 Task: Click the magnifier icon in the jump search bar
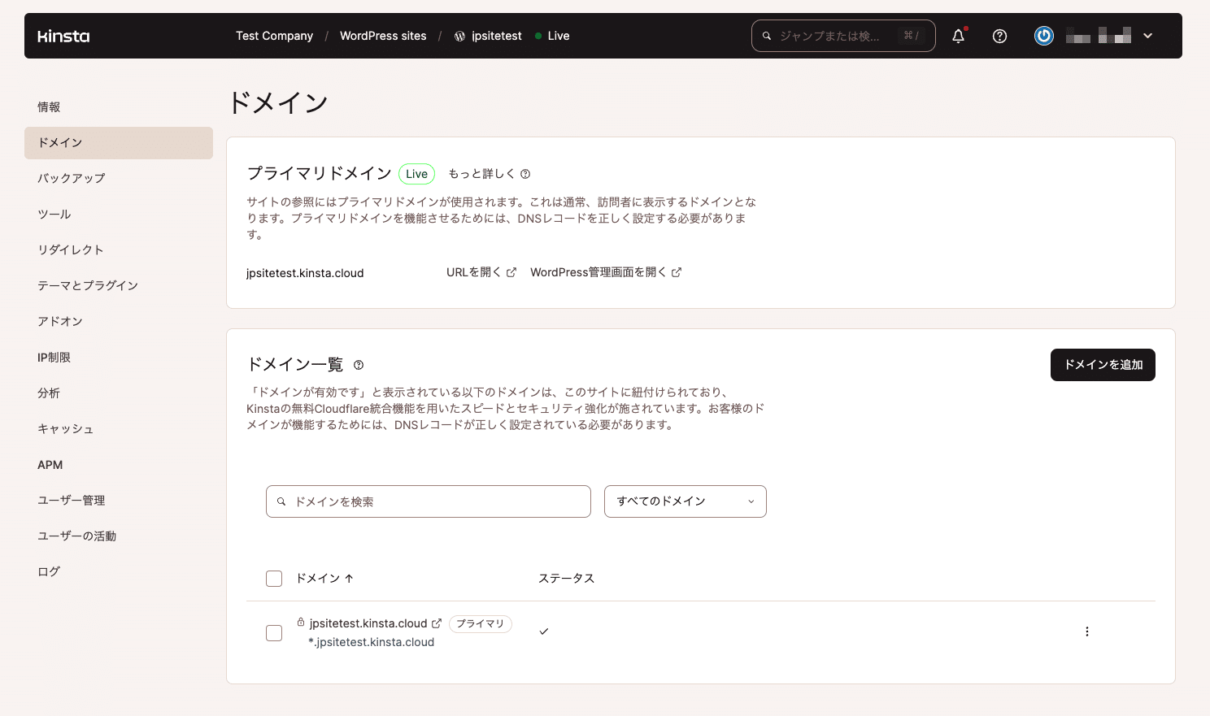click(765, 36)
